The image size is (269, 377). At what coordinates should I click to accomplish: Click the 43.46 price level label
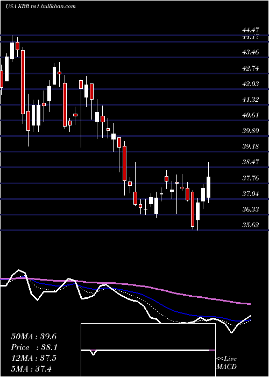tap(251, 52)
